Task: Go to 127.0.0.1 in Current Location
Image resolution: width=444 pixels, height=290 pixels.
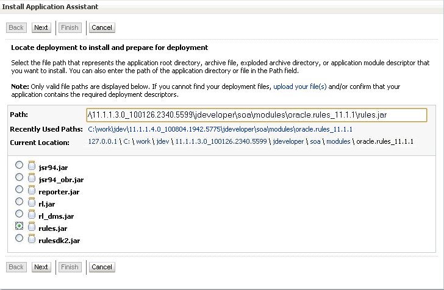Action: point(102,141)
